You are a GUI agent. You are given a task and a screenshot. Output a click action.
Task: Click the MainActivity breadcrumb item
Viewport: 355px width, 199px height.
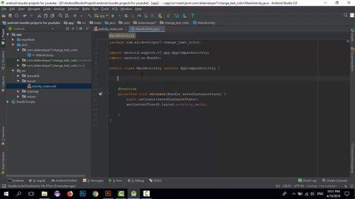(x=204, y=23)
